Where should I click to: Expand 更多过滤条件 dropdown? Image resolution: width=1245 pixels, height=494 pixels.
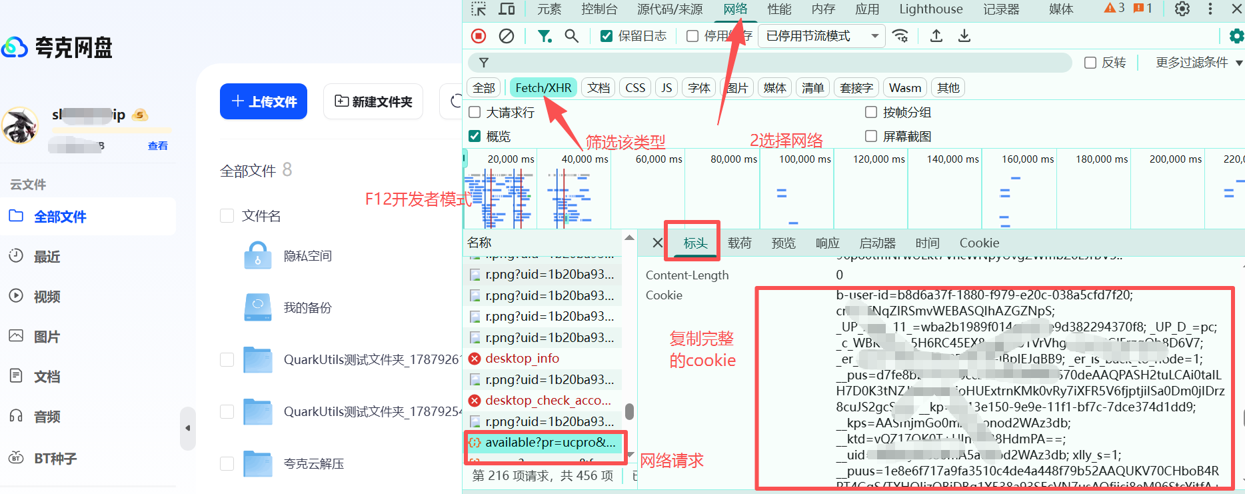1199,63
